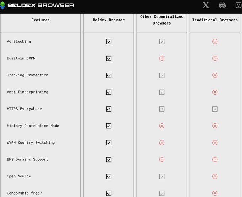
Task: Click the BELDEX BROWSER header title text
Action: (x=41, y=5)
